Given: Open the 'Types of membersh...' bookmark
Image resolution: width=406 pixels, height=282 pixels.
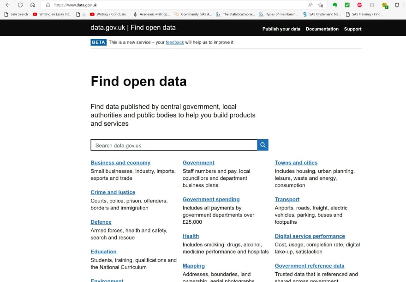Looking at the screenshot, I should click(x=279, y=14).
